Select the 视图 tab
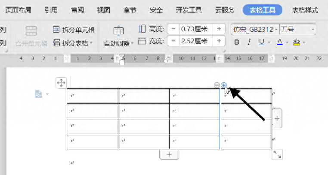 [x=104, y=10]
